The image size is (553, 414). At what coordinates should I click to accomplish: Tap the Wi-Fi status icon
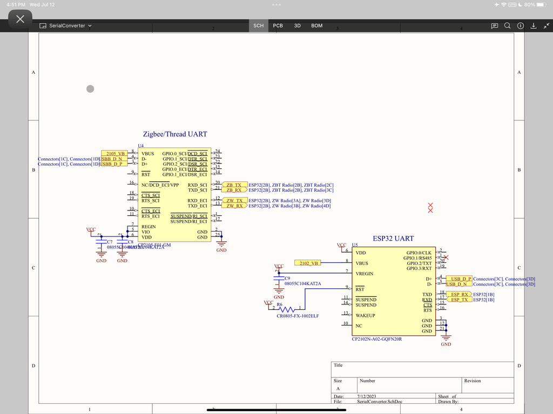(504, 4)
